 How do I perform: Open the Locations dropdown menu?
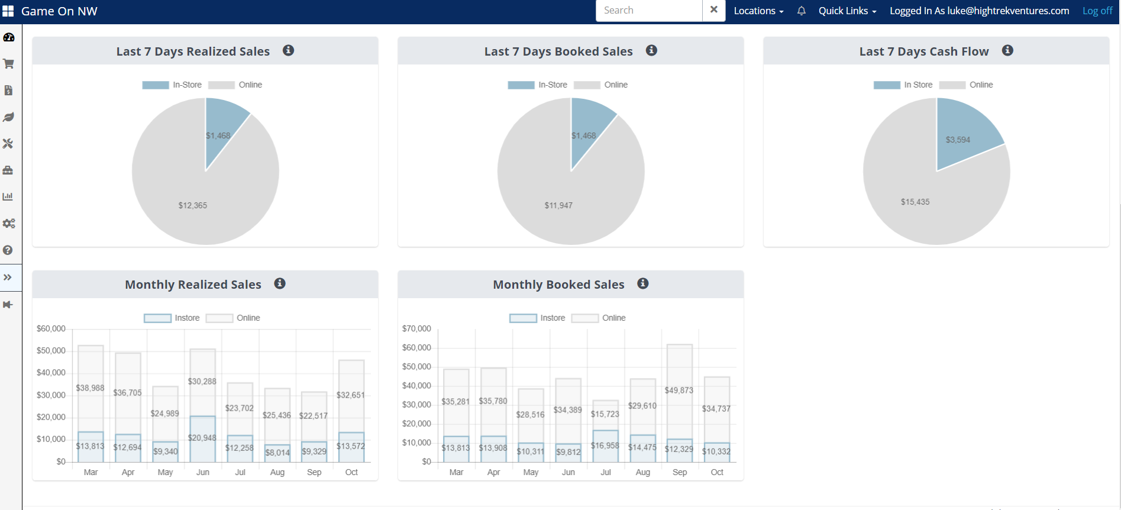click(758, 11)
